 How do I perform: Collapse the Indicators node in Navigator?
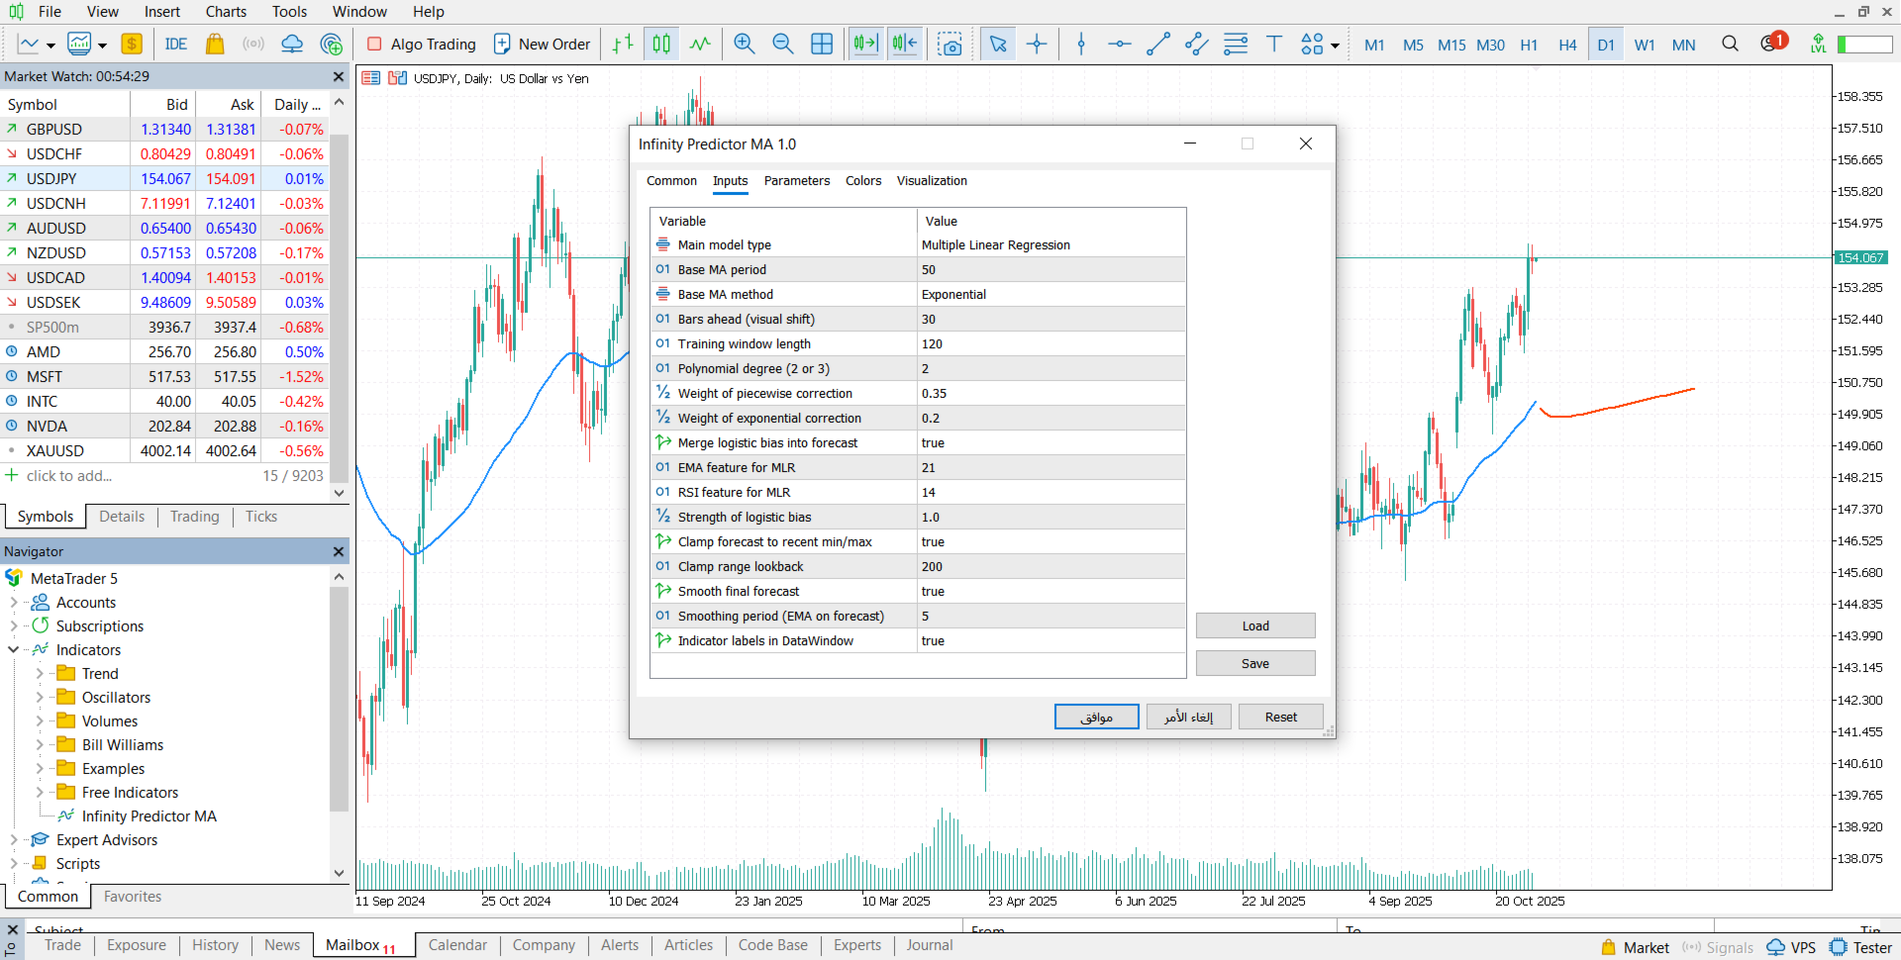coord(14,649)
